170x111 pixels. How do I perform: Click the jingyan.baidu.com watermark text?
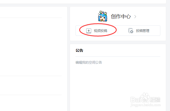(145, 105)
